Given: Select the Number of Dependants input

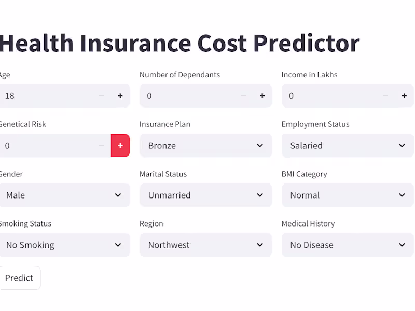Looking at the screenshot, I should pos(187,96).
